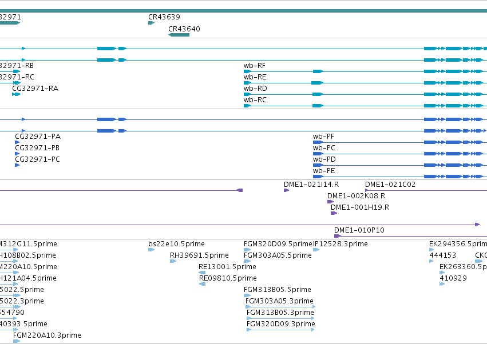Select the CG32971-RA transcript glyph
The width and height of the screenshot is (487, 344).
16,94
